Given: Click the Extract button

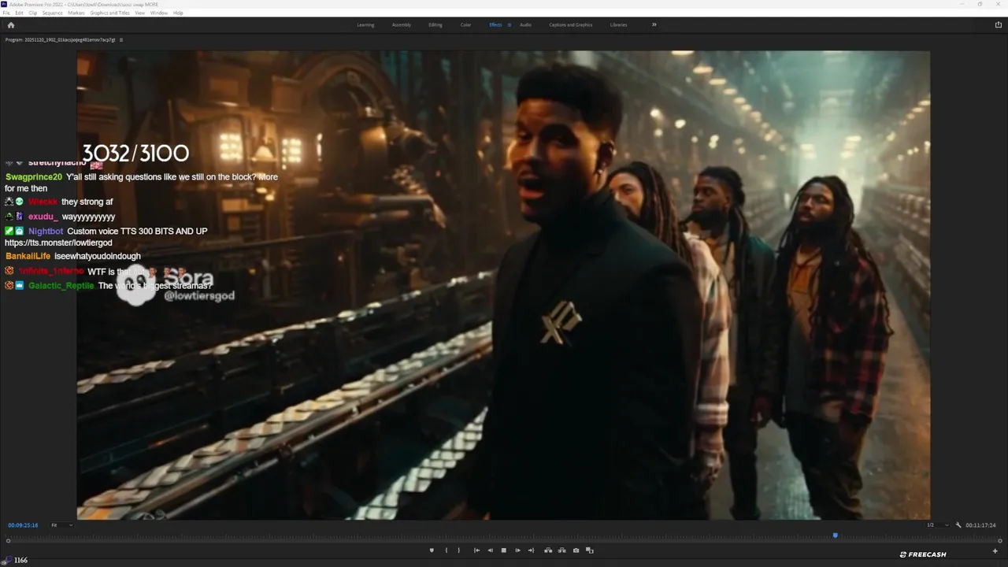Looking at the screenshot, I should (x=561, y=550).
